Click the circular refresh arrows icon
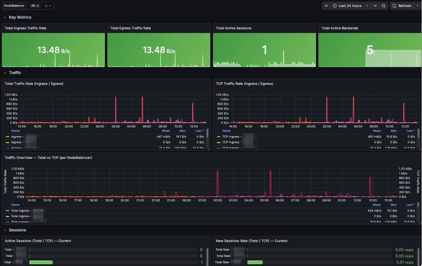422x266 pixels. click(395, 6)
